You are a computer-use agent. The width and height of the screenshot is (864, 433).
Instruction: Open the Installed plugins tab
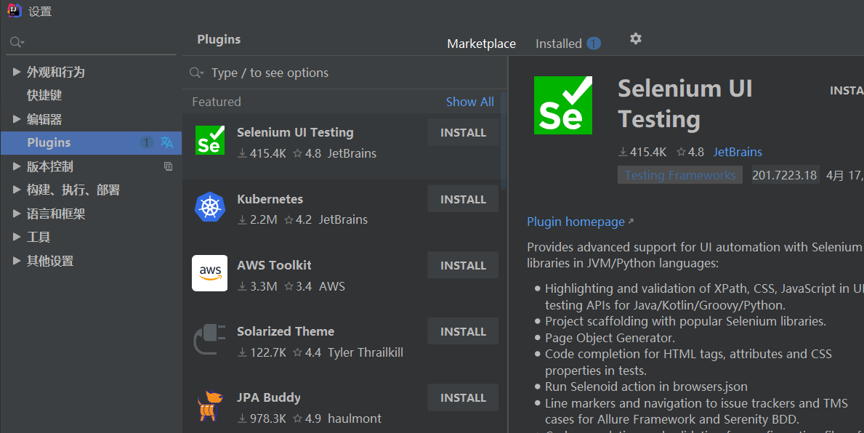[x=559, y=44]
